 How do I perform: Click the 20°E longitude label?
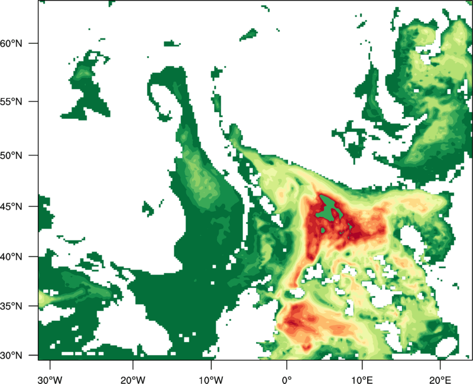pyautogui.click(x=440, y=380)
